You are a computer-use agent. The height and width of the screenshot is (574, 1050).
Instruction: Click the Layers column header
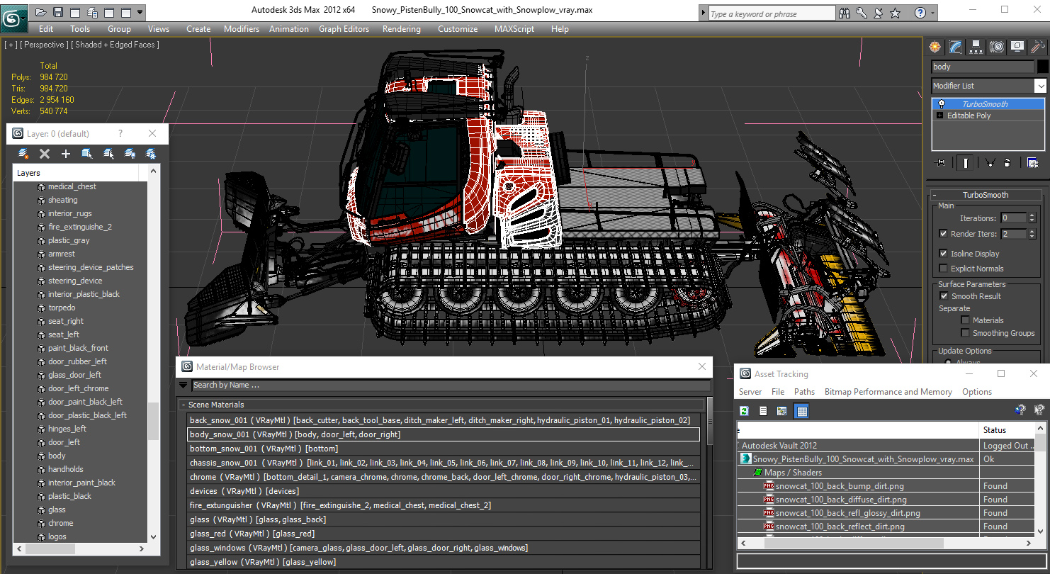click(77, 173)
